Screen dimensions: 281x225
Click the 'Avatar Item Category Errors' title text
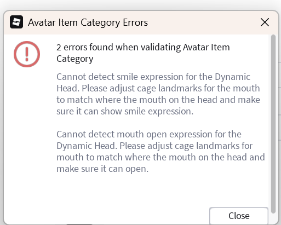click(88, 22)
